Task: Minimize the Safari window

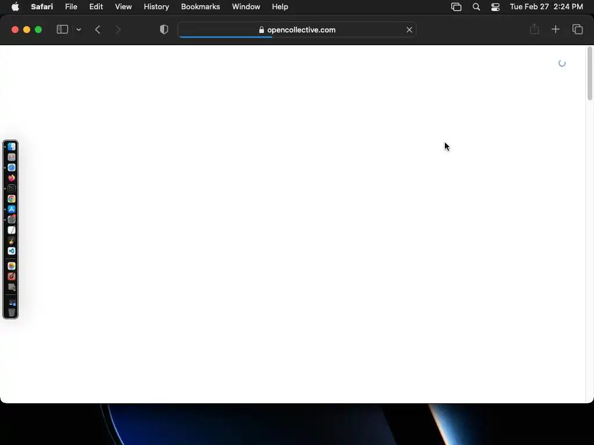Action: (27, 30)
